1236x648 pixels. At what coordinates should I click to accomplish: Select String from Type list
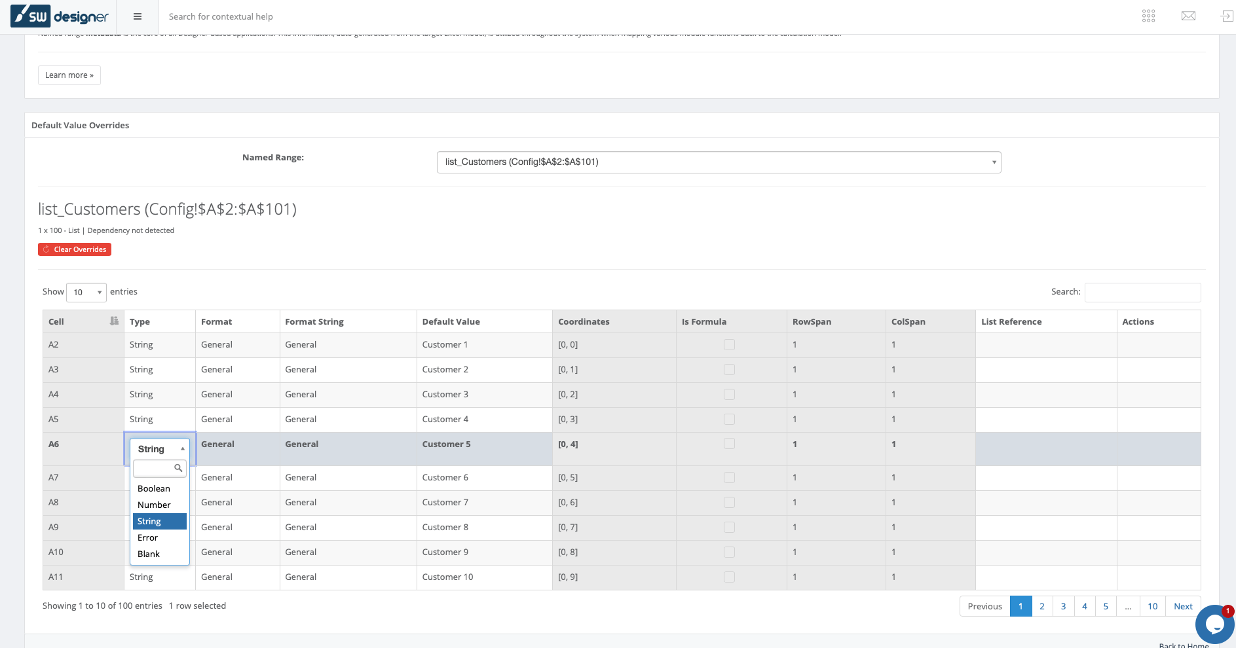[160, 522]
